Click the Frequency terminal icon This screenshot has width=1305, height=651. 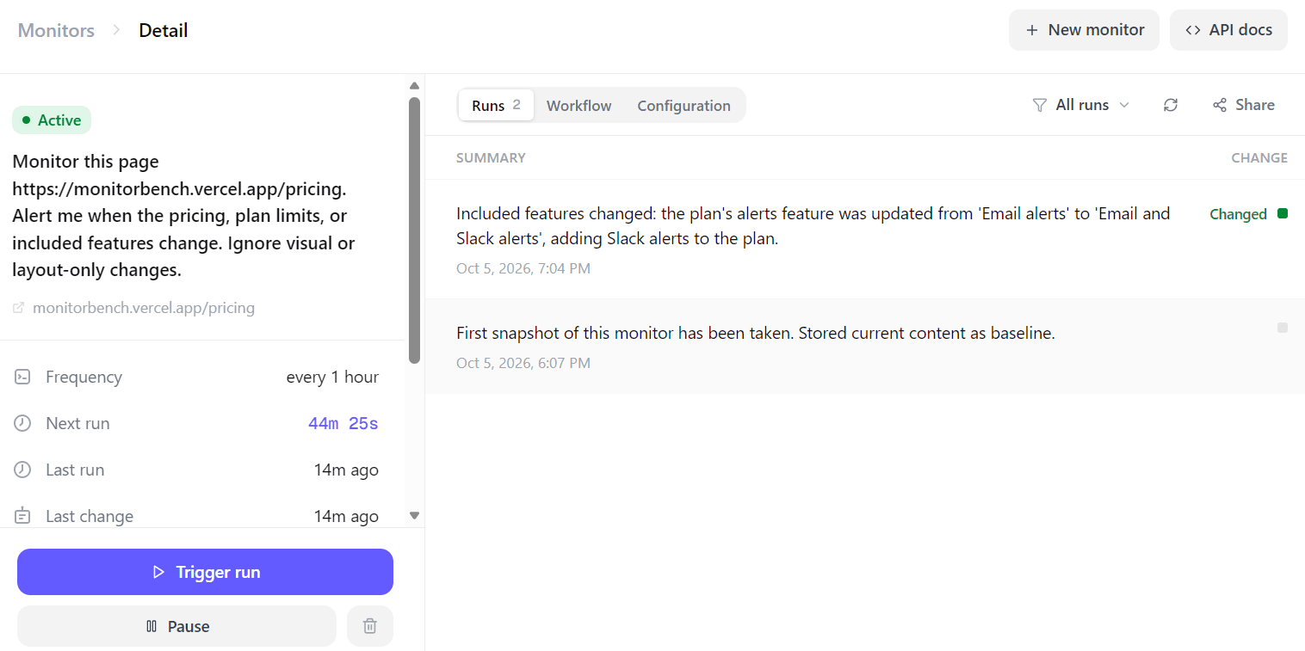click(x=22, y=377)
